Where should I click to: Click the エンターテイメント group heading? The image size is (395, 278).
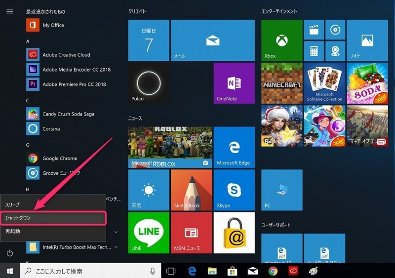tap(279, 11)
